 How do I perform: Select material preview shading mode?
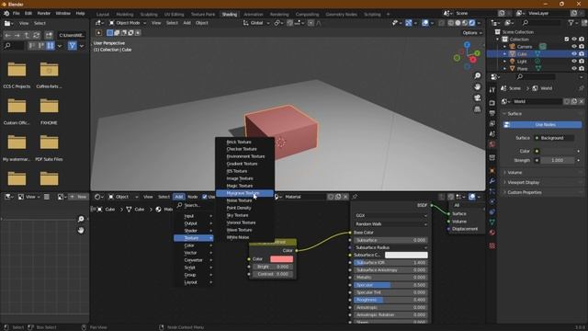coord(465,23)
